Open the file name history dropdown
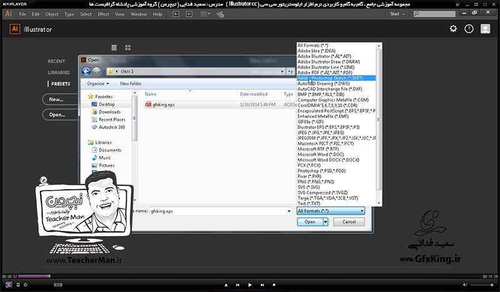The image size is (500, 292). 289,211
